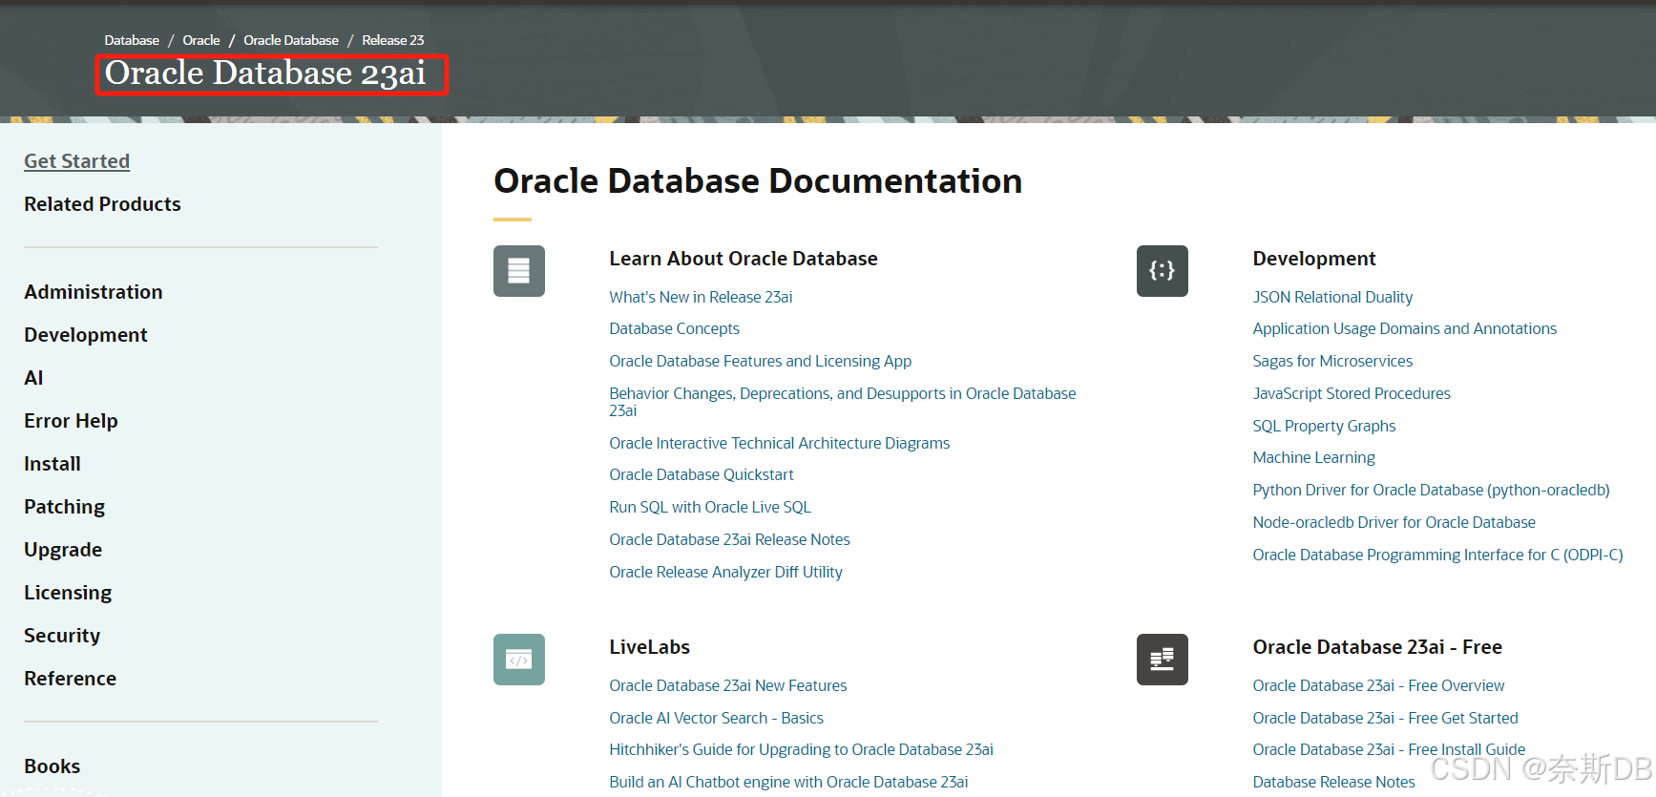This screenshot has height=797, width=1656.
Task: Open the Error Help sidebar item
Action: (x=71, y=421)
